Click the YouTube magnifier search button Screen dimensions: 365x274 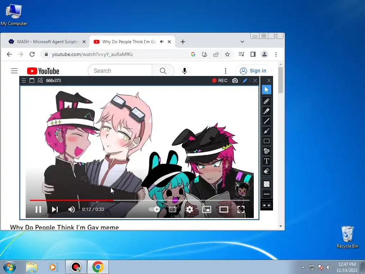pyautogui.click(x=163, y=71)
